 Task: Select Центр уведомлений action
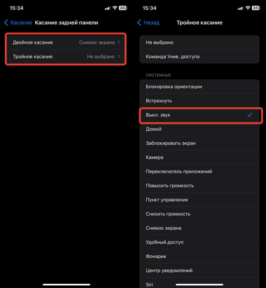coord(199,270)
